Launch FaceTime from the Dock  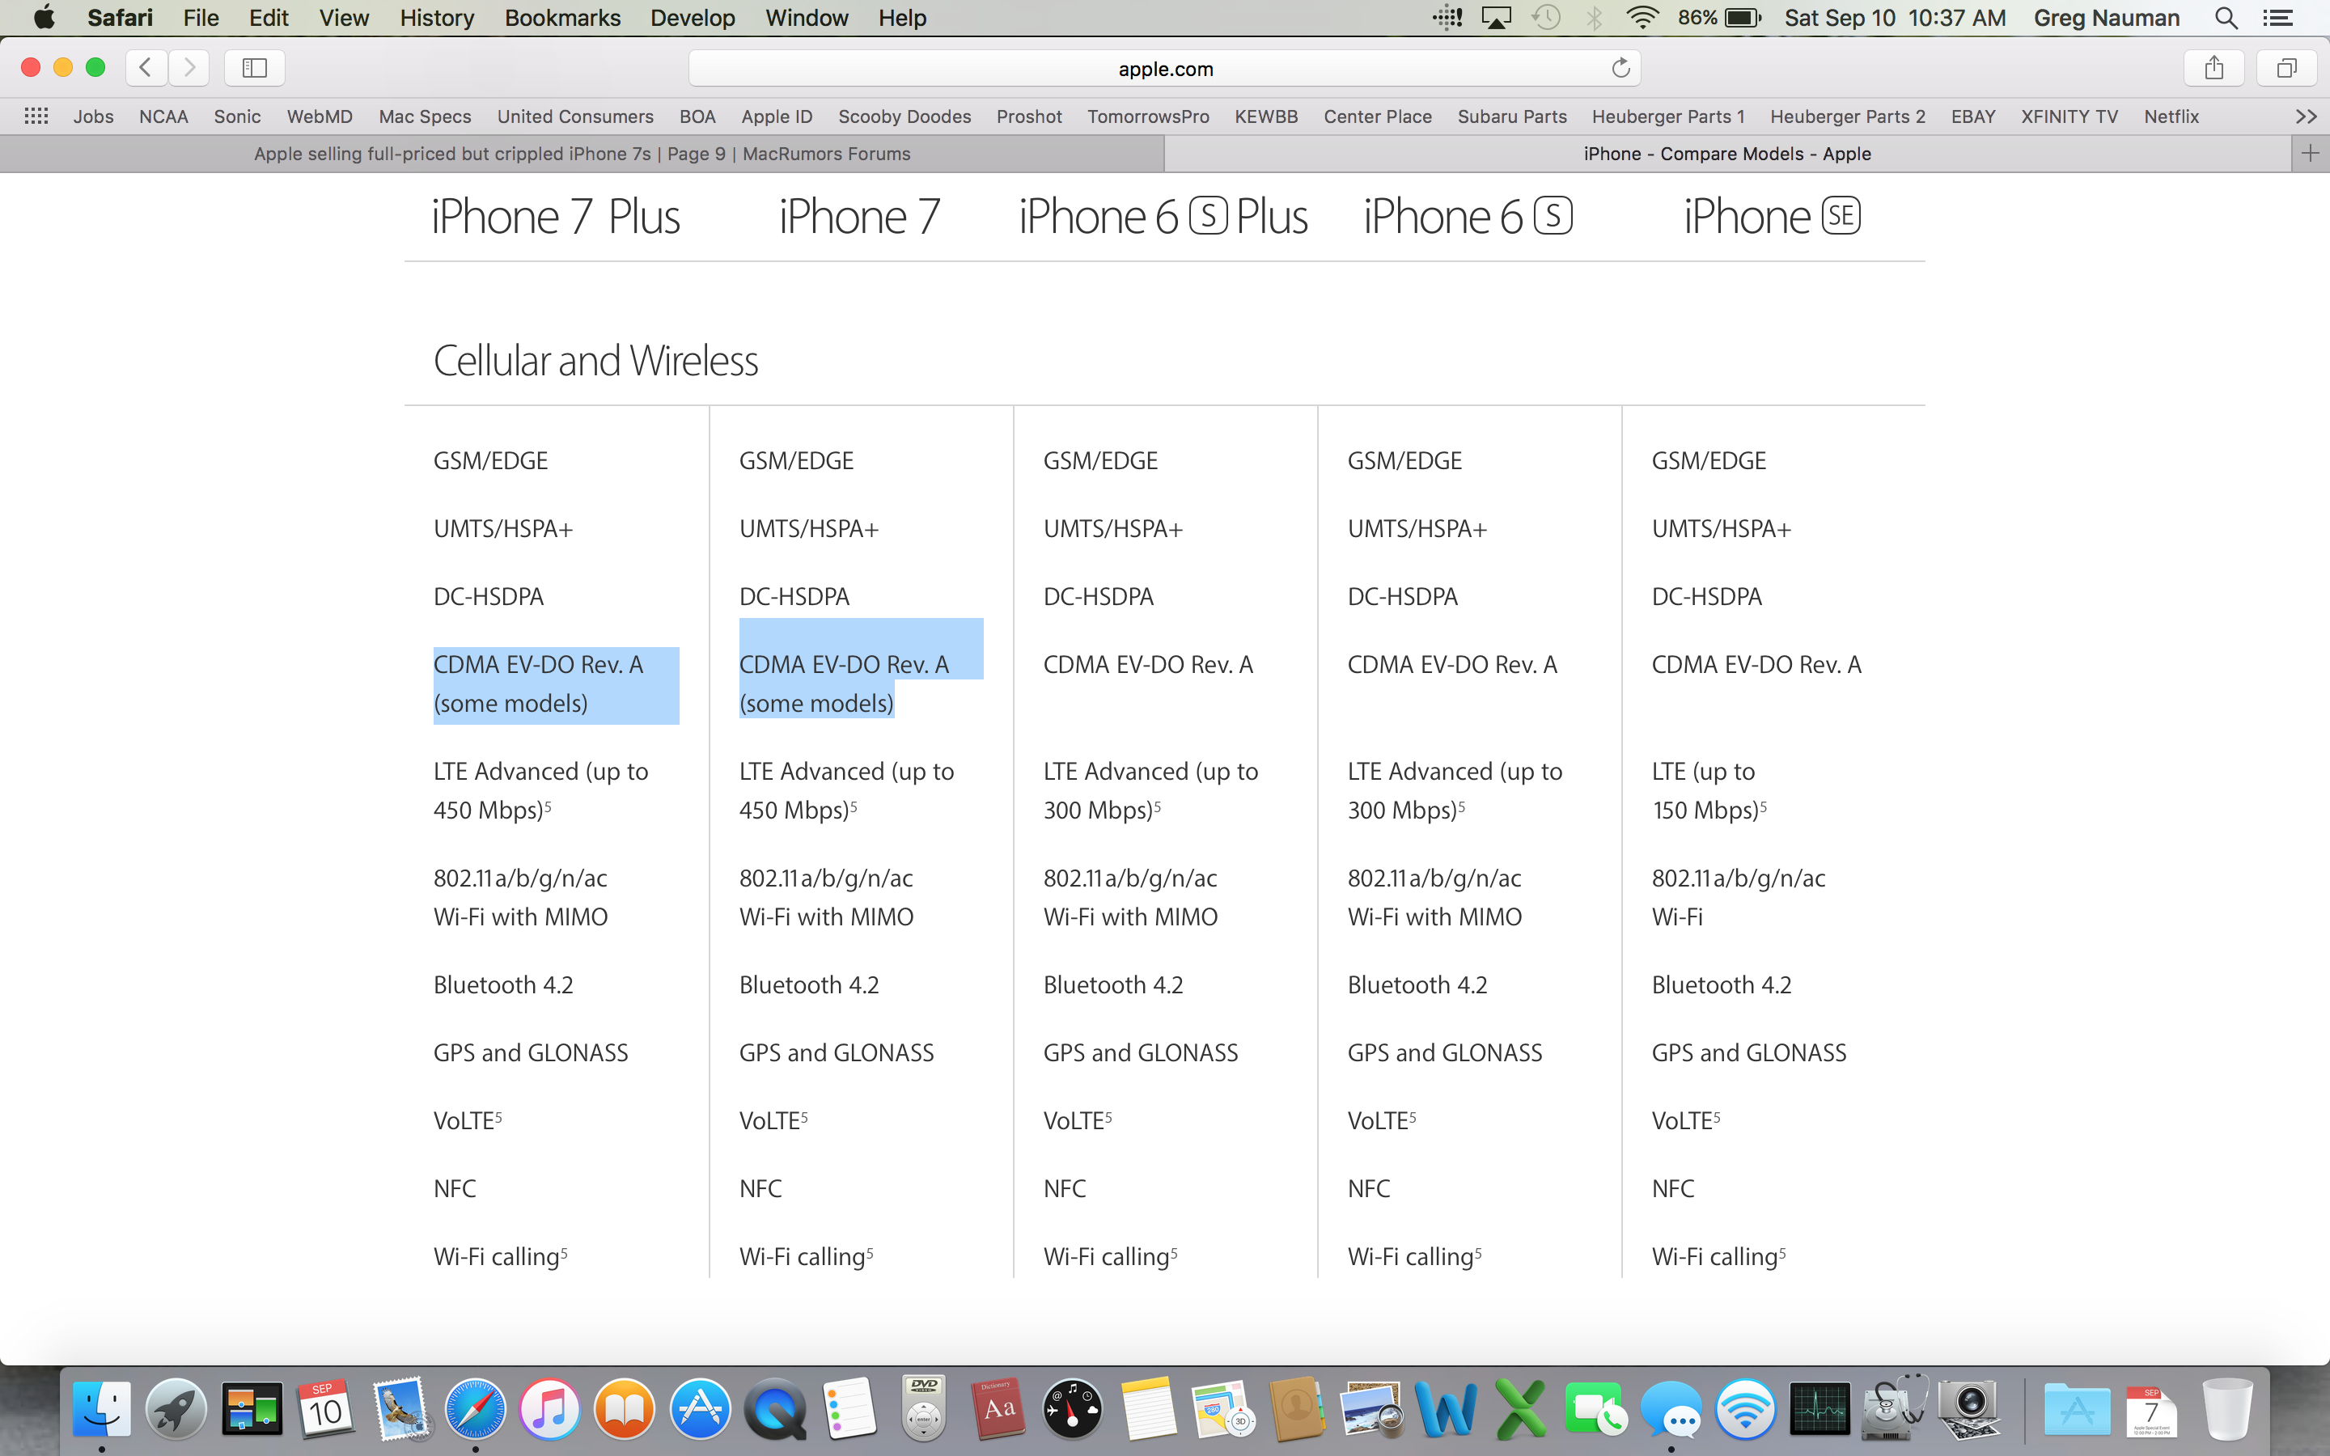point(1595,1409)
